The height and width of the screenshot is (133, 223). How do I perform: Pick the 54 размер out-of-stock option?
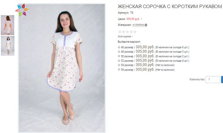coord(119,65)
